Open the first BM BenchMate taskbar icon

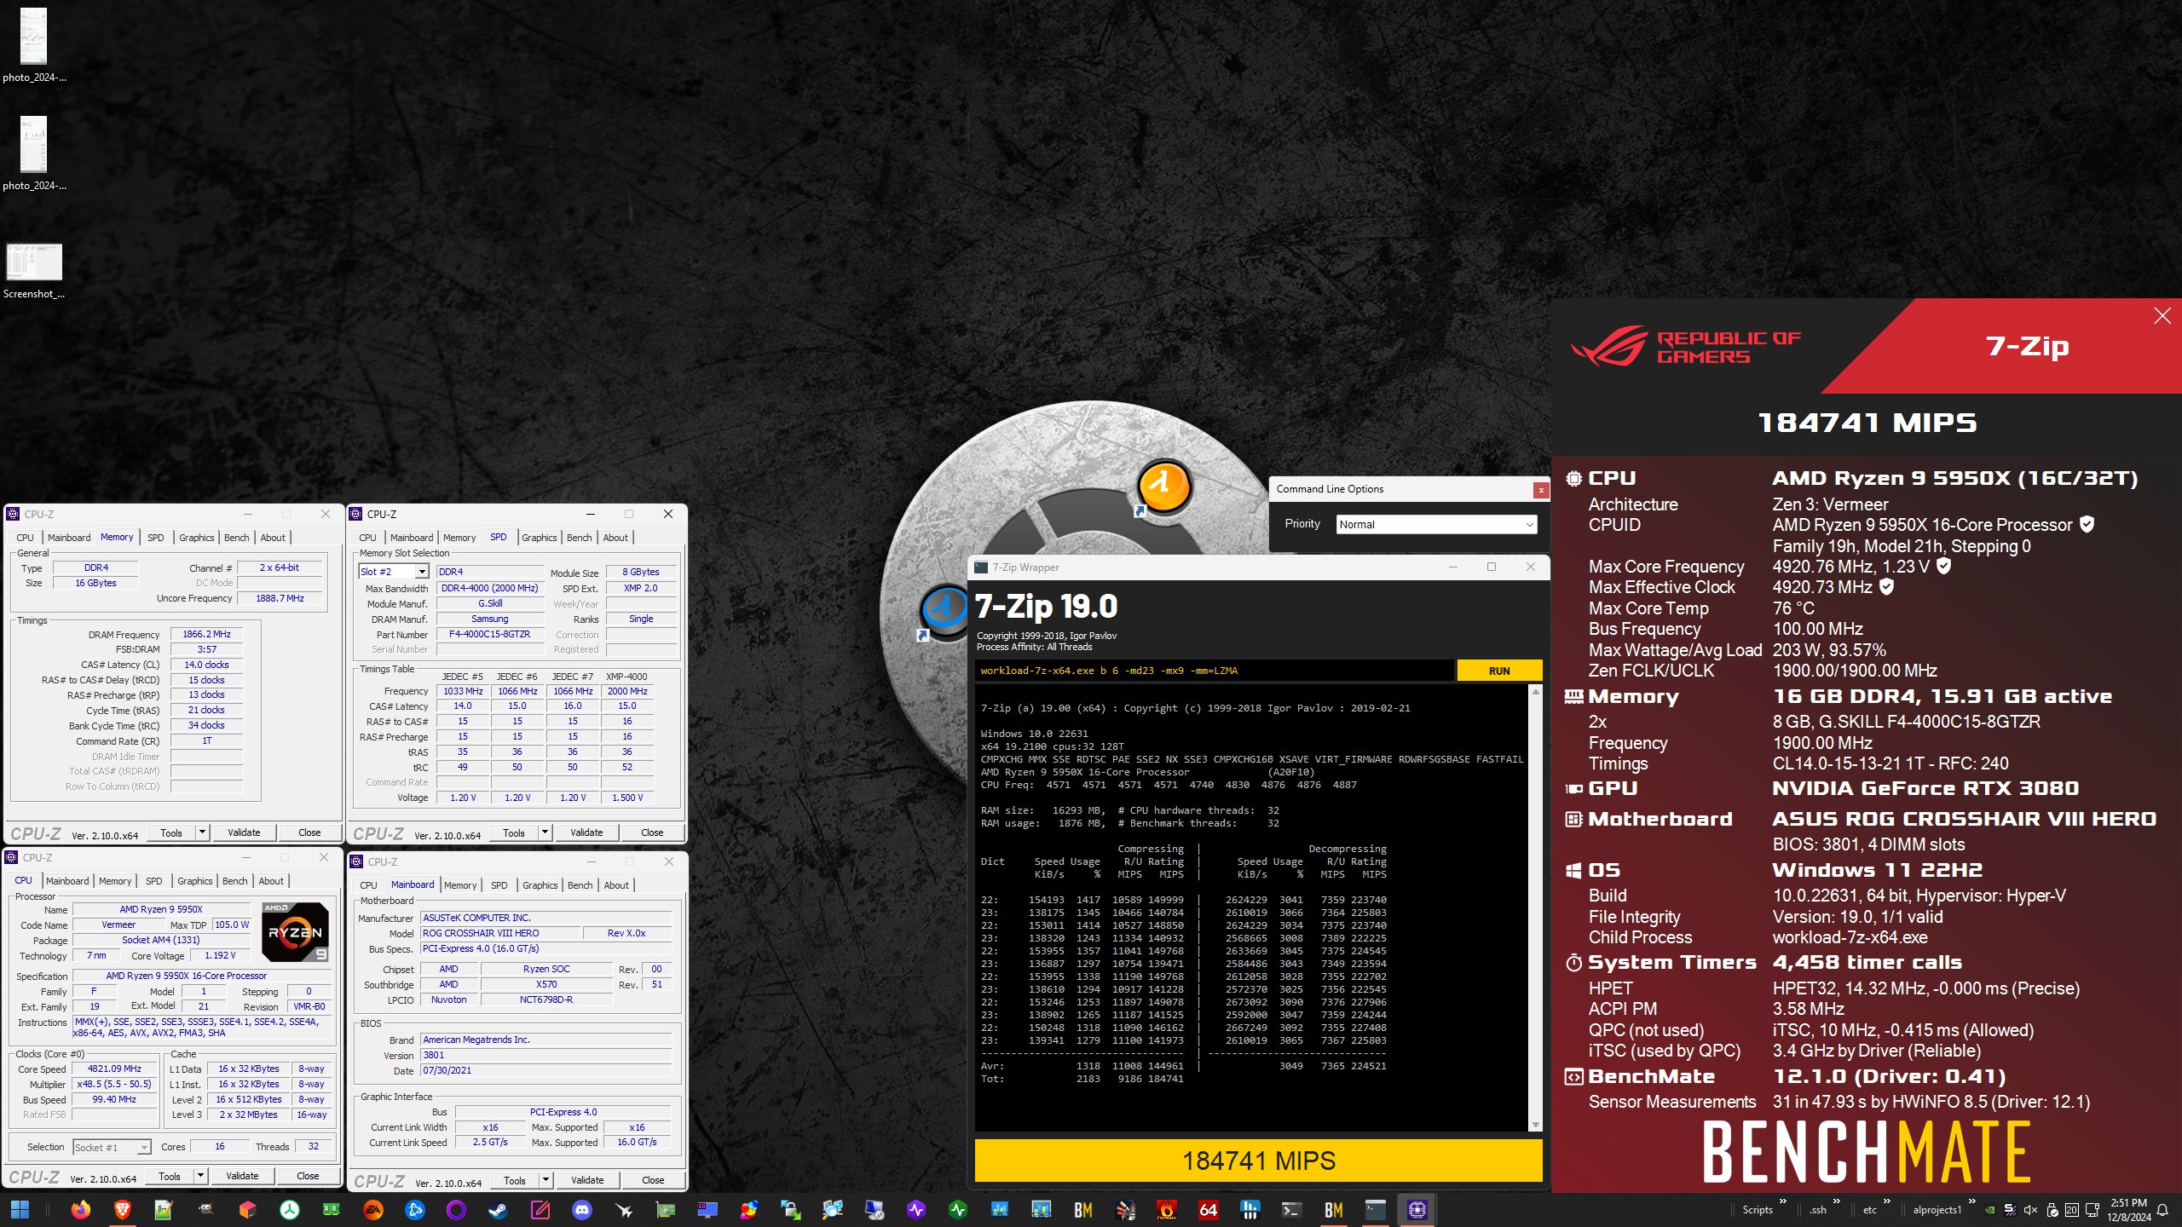[x=1083, y=1209]
